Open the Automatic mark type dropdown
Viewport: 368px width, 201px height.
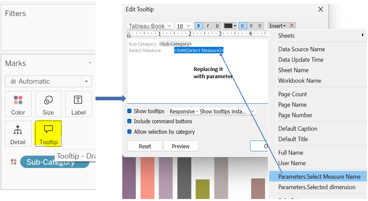(x=48, y=81)
